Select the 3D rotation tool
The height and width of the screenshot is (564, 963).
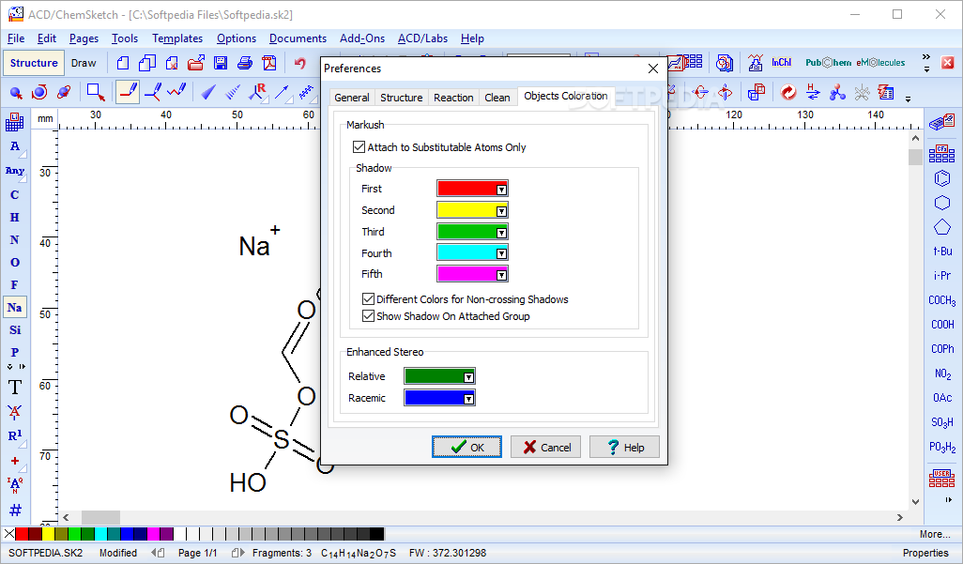[x=63, y=92]
